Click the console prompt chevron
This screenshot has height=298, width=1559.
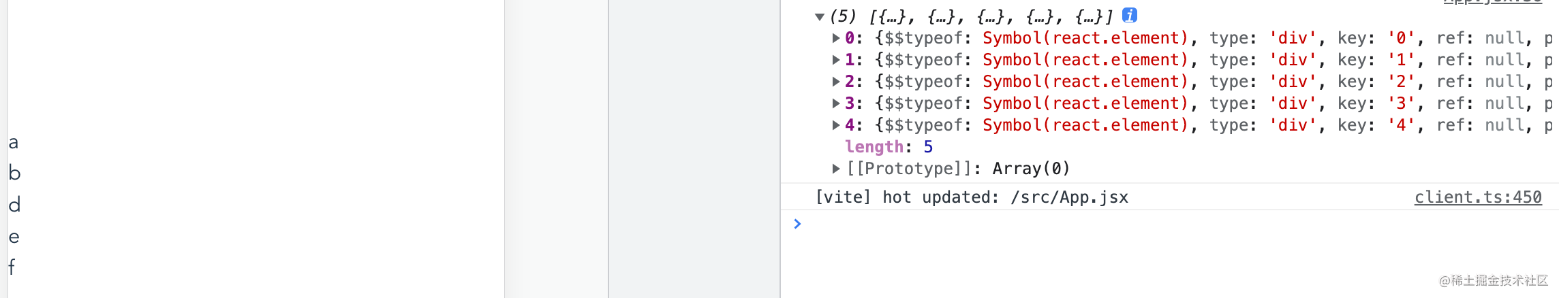coord(797,224)
